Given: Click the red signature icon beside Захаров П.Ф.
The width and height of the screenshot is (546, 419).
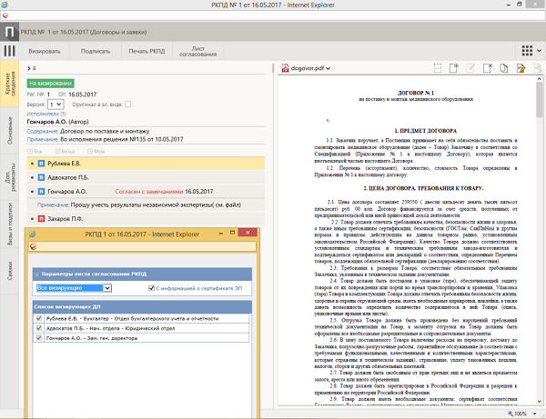Looking at the screenshot, I should pyautogui.click(x=42, y=219).
